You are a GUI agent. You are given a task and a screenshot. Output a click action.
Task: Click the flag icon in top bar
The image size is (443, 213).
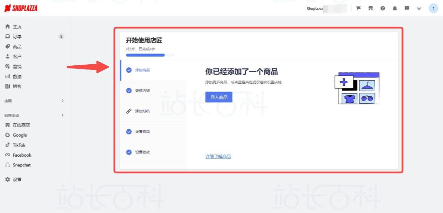(359, 8)
